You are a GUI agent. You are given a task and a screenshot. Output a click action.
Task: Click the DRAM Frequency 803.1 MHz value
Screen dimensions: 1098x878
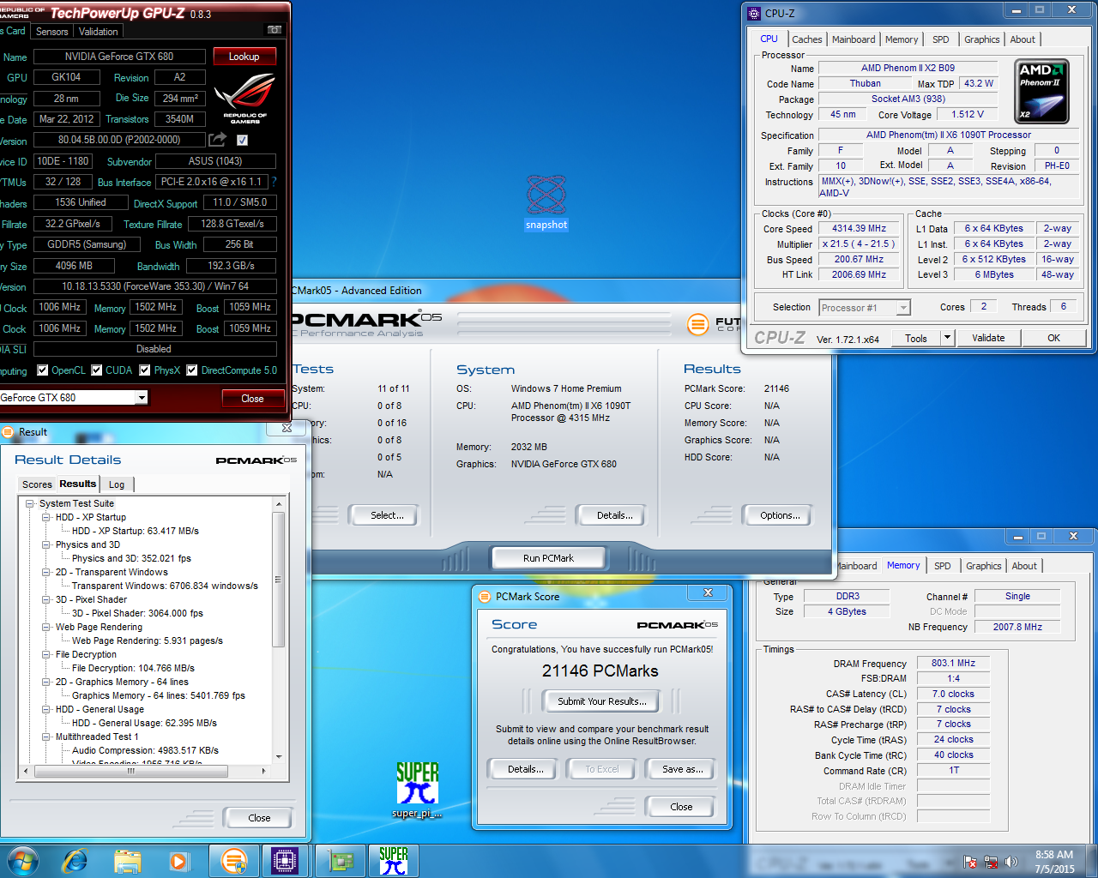(953, 663)
